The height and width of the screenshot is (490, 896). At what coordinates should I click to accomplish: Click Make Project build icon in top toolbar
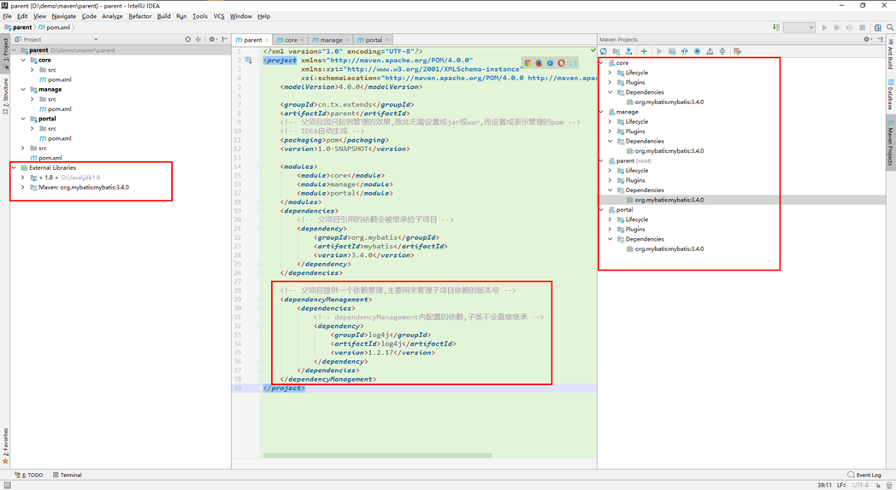[x=776, y=27]
